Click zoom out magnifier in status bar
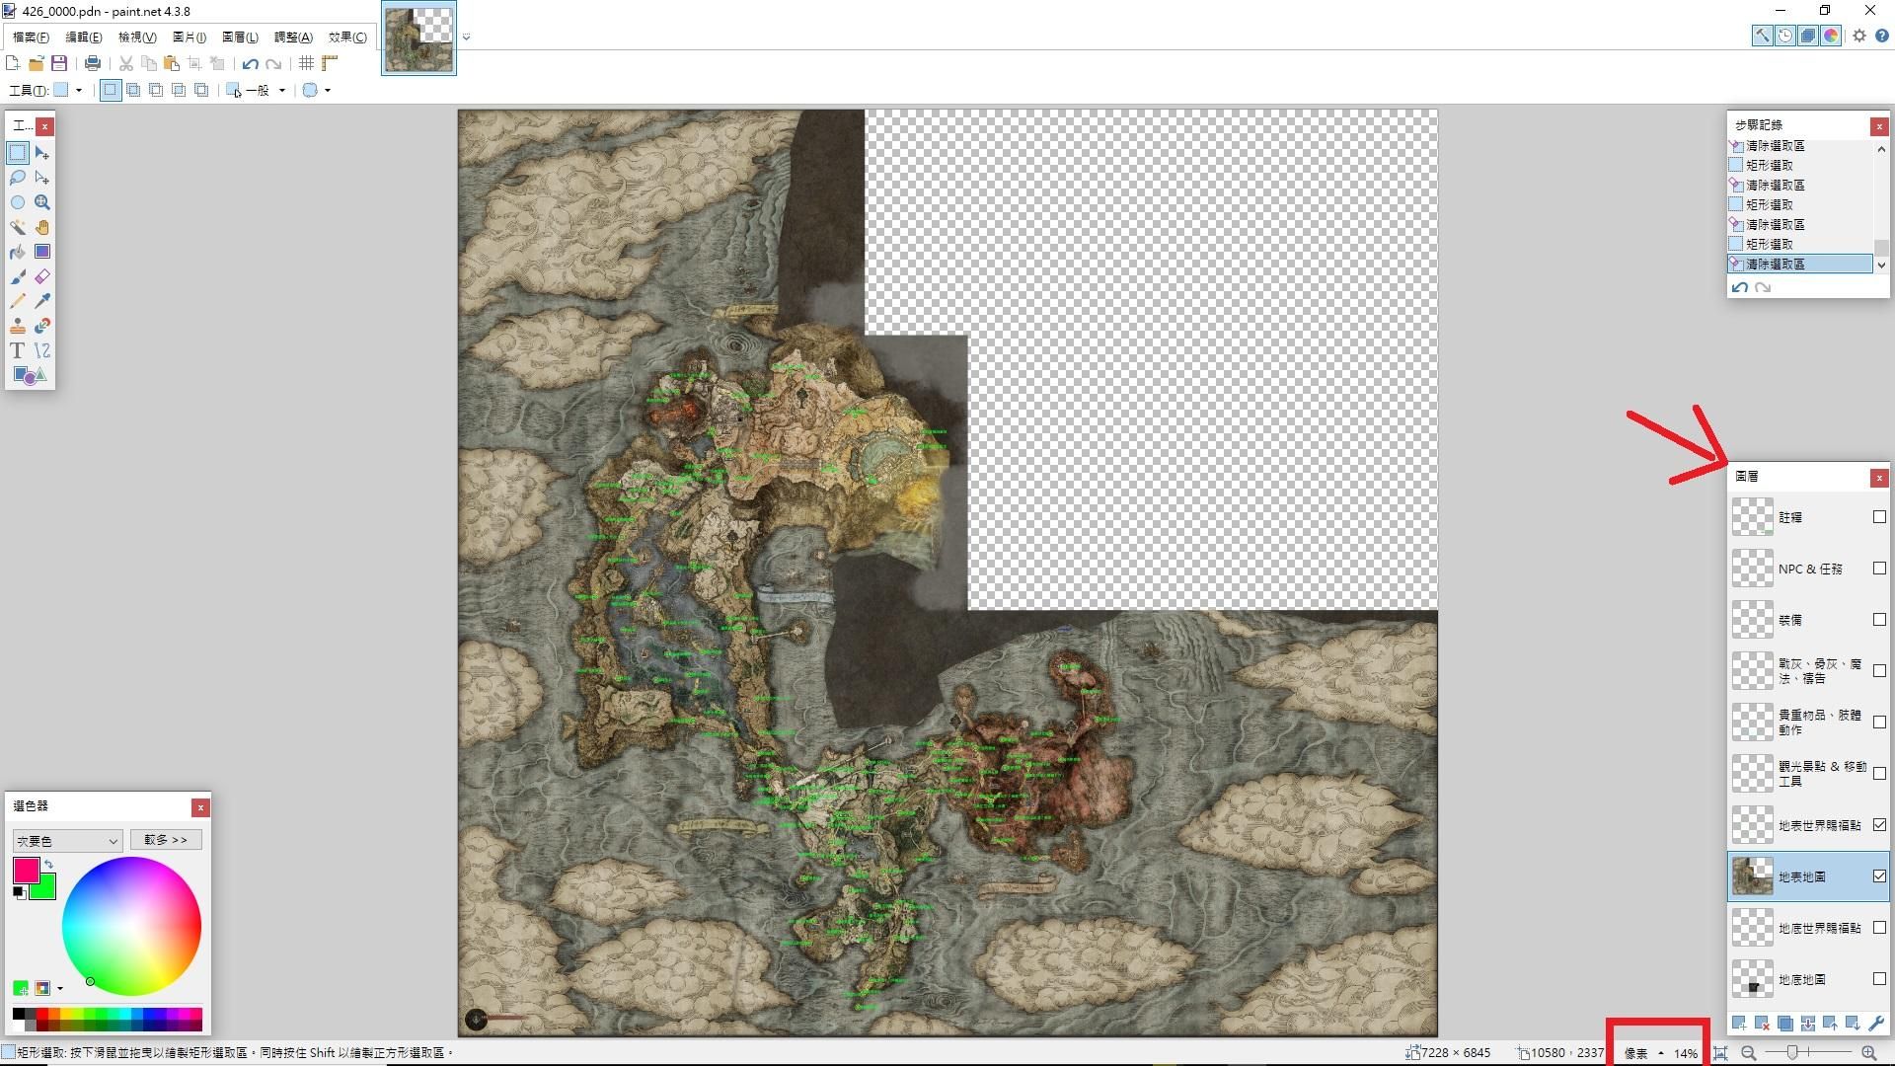Screen dimensions: 1895x1066 click(1748, 1053)
